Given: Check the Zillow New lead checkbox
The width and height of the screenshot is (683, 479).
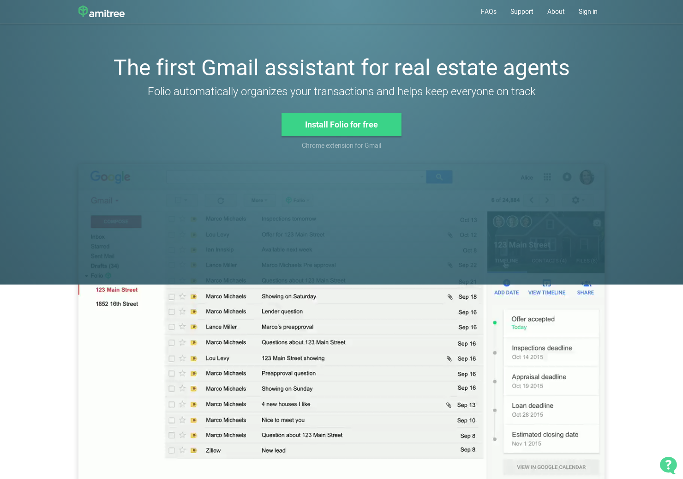Looking at the screenshot, I should [x=172, y=450].
